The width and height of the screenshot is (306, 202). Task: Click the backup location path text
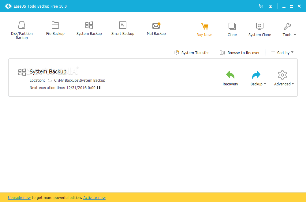coord(80,80)
